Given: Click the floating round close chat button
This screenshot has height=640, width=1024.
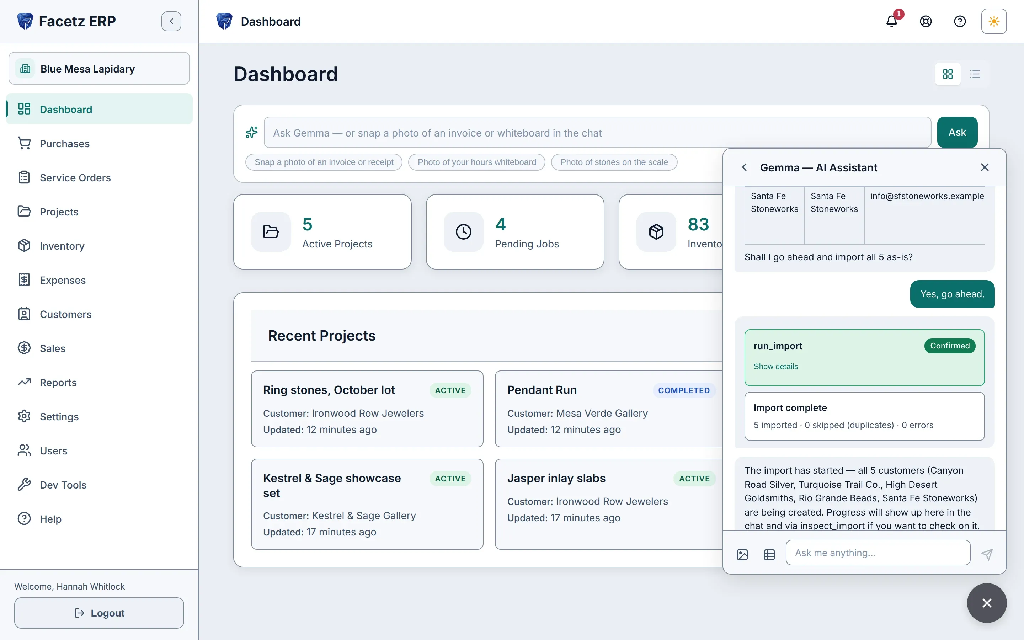Looking at the screenshot, I should click(x=987, y=603).
